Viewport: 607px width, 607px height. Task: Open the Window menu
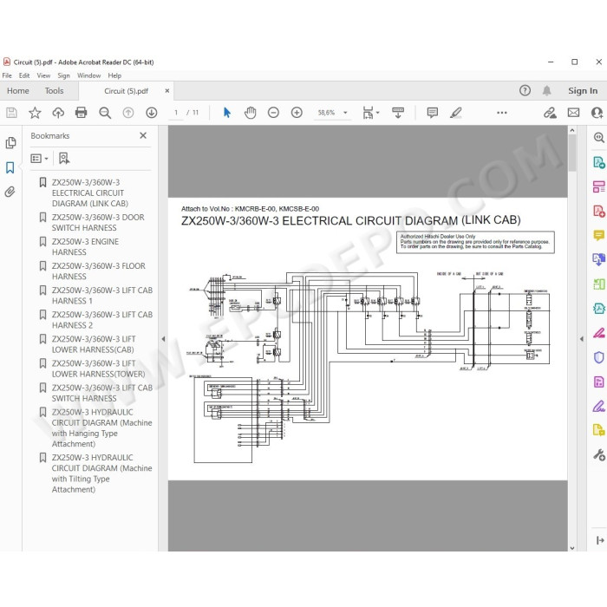click(88, 75)
